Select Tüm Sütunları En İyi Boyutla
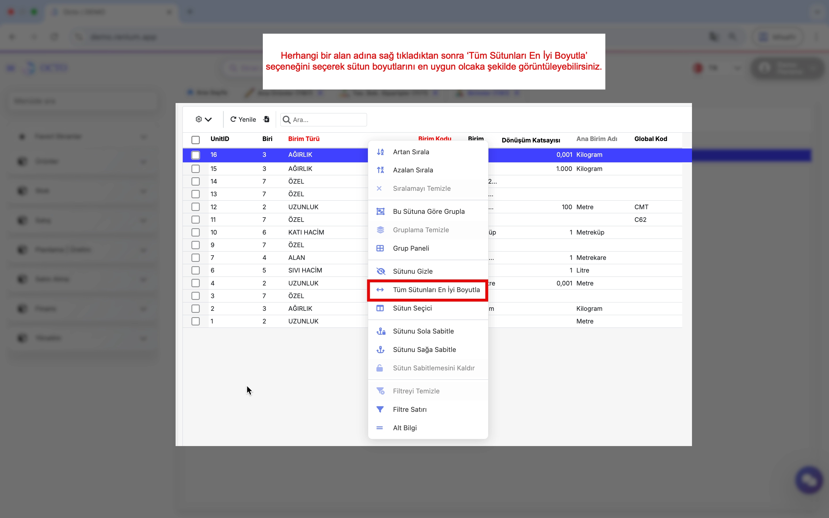Viewport: 829px width, 518px height. [436, 290]
